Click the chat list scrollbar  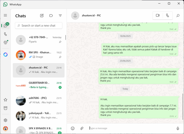[x=66, y=38]
